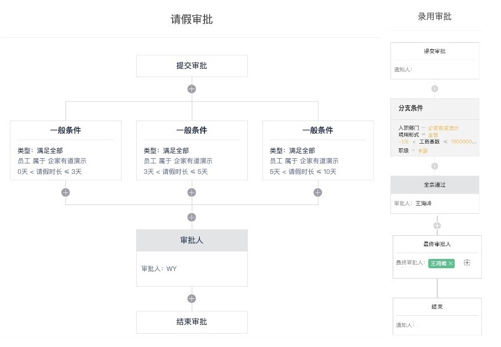Add a node below the 0天–3天 condition card

[x=65, y=192]
